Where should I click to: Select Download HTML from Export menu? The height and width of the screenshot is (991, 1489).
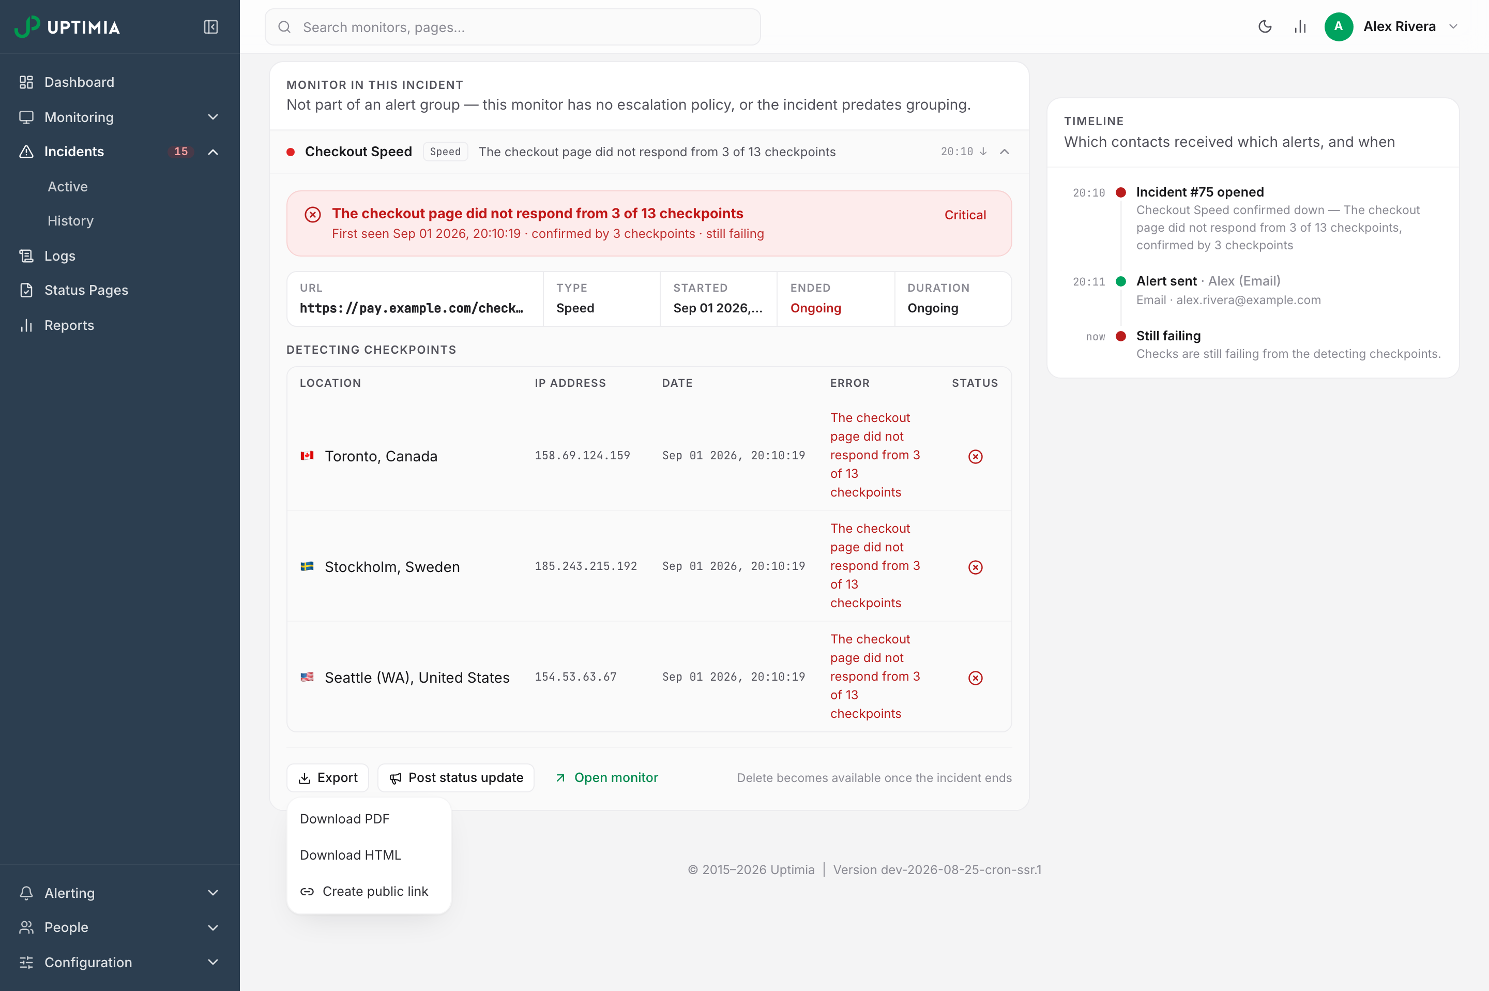coord(369,854)
